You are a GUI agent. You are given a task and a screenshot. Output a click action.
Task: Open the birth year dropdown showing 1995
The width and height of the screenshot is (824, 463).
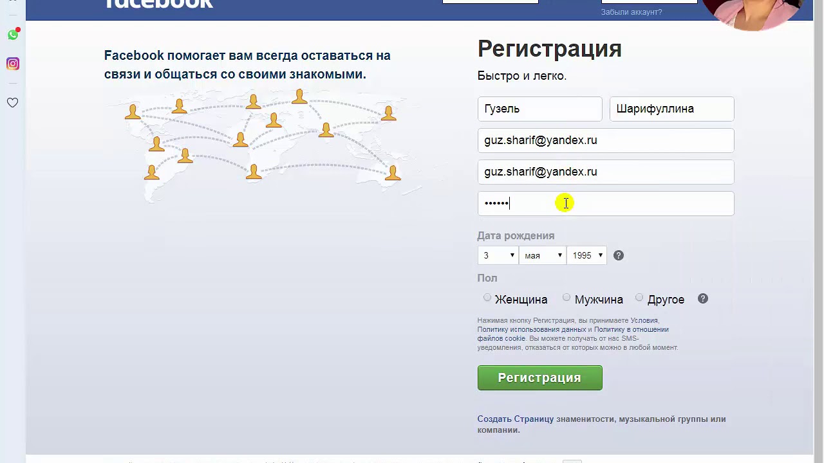point(586,255)
